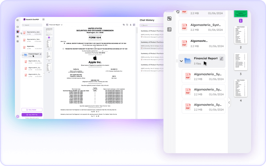Select the Financial Report folder row in main window
The image size is (266, 166).
coord(32,55)
